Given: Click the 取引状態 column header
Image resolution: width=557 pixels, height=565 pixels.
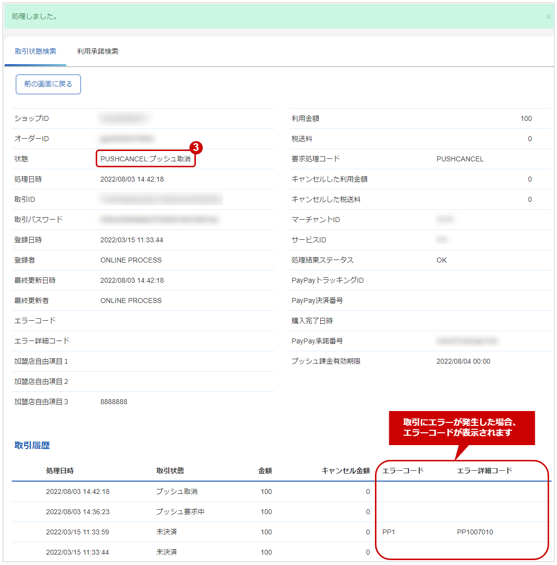Looking at the screenshot, I should (x=170, y=471).
